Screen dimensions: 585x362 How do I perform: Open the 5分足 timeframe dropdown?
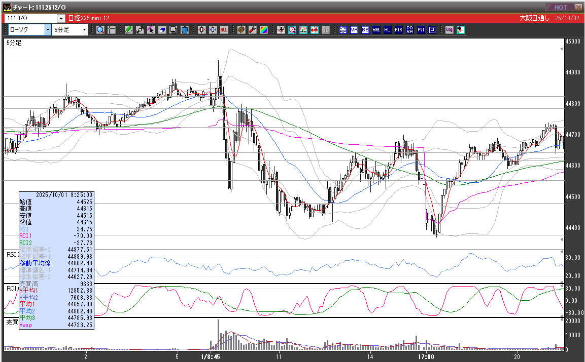pos(84,30)
